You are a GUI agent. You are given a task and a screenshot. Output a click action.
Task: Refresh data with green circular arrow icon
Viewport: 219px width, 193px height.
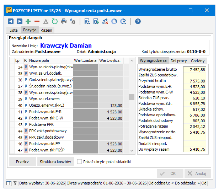(55, 22)
